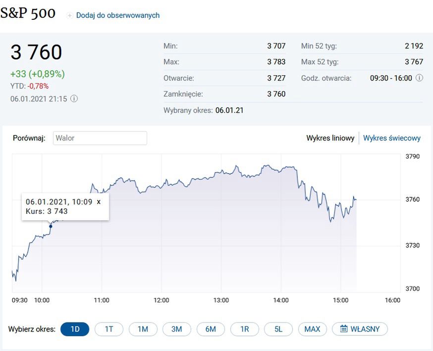The image size is (433, 351).
Task: Select the 1M period
Action: click(143, 329)
